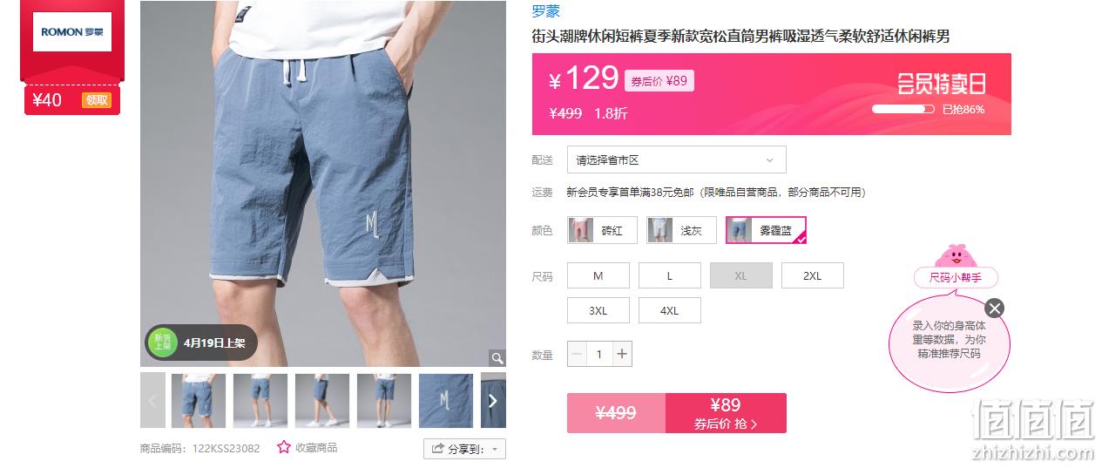1102x468 pixels.
Task: Click the ¥89 券后价 抢 buy button
Action: (726, 413)
